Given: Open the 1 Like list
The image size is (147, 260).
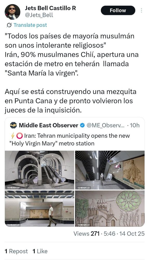Looking at the screenshot, I should click(x=40, y=251).
